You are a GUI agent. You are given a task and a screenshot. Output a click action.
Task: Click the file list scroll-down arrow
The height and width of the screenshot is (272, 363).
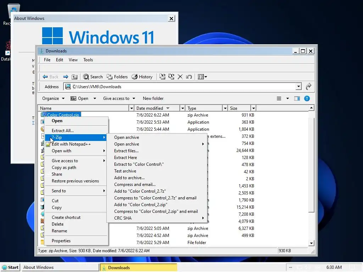pyautogui.click(x=311, y=243)
